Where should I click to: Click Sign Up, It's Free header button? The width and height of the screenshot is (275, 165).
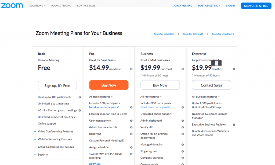click(256, 6)
